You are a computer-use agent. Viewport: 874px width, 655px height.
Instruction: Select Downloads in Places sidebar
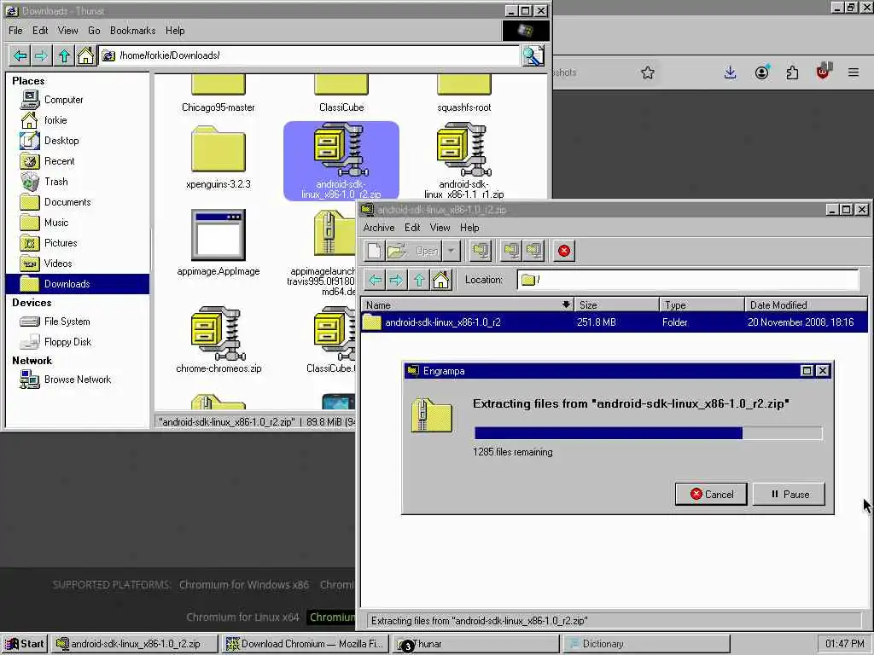(78, 284)
